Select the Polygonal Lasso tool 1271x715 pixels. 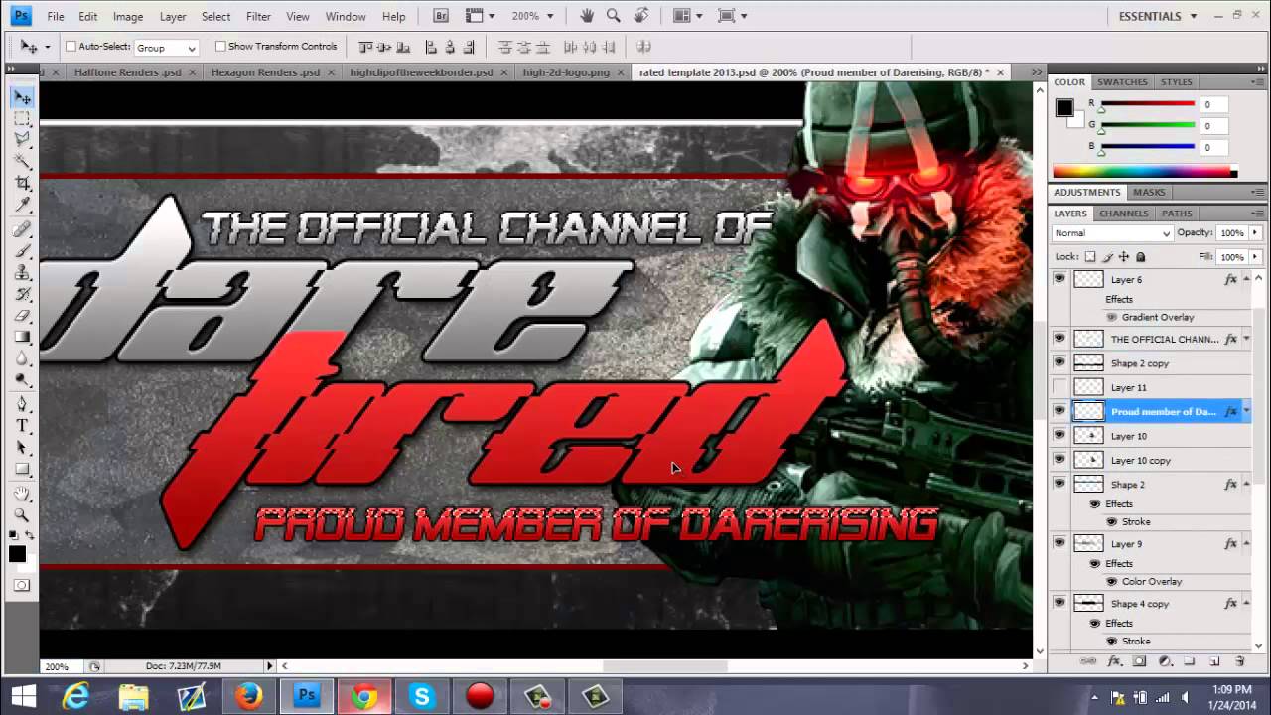[x=22, y=140]
